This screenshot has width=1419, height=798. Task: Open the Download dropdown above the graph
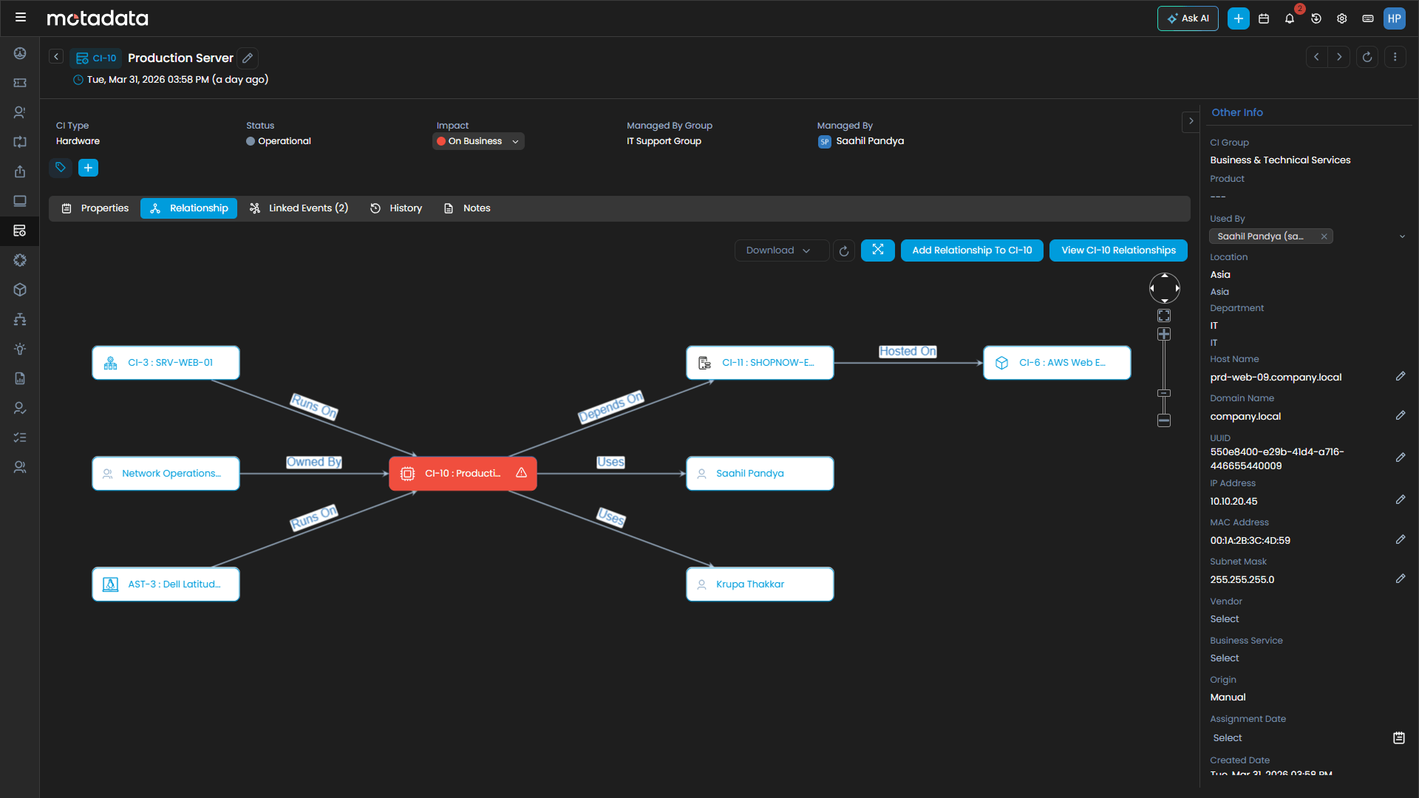(x=780, y=250)
